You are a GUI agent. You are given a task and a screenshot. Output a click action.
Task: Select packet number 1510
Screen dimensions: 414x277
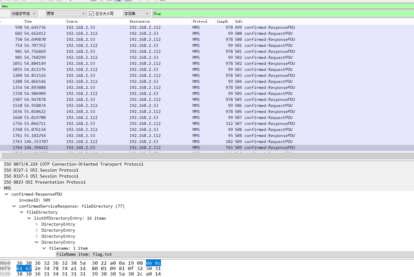[x=207, y=105]
